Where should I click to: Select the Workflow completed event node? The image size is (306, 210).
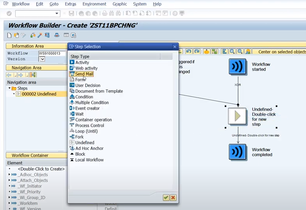238,152
